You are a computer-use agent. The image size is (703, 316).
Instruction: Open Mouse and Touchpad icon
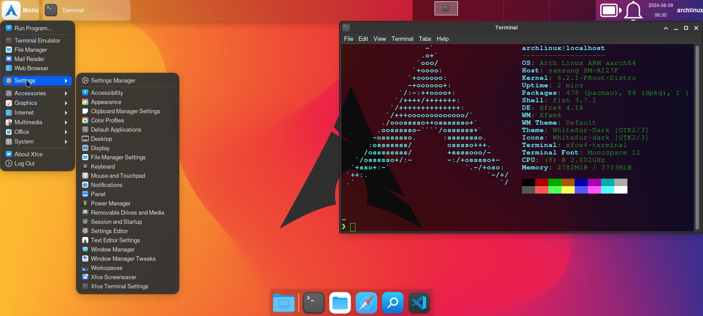pyautogui.click(x=85, y=176)
